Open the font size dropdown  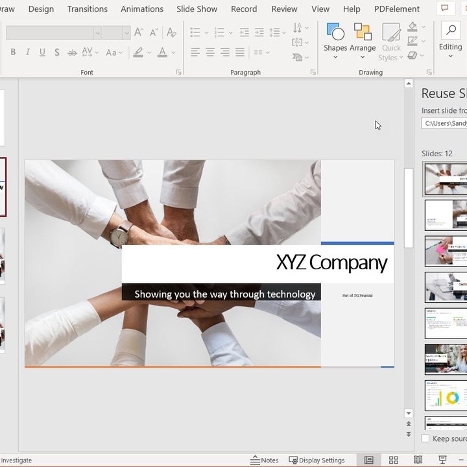(x=126, y=33)
